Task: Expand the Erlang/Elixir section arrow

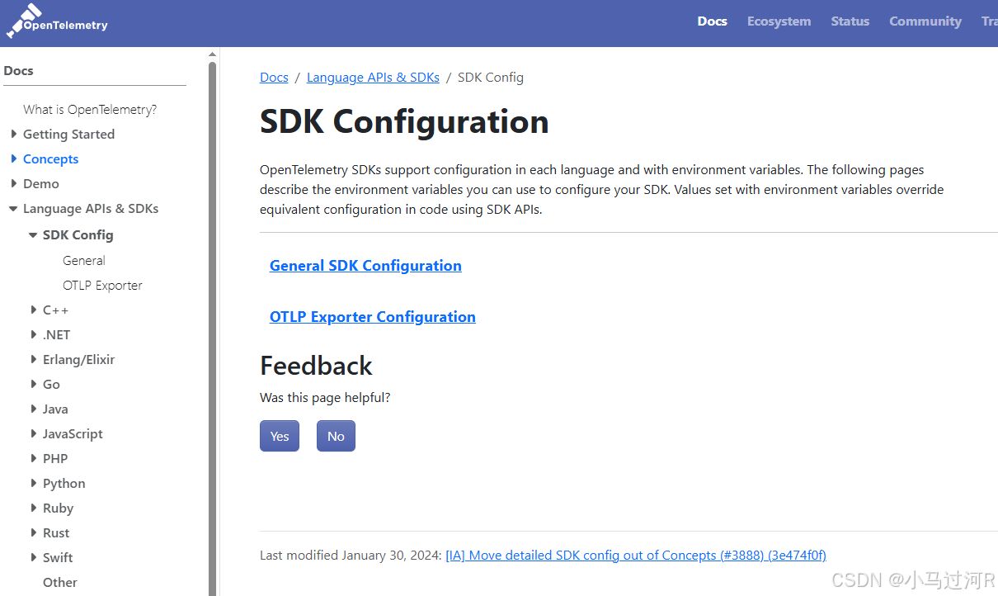Action: coord(34,359)
